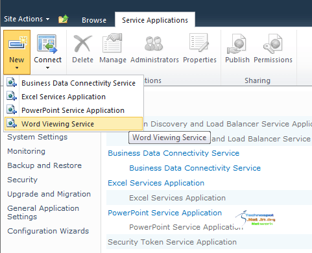
Task: Click the Publish label in the ribbon
Action: coord(237,60)
